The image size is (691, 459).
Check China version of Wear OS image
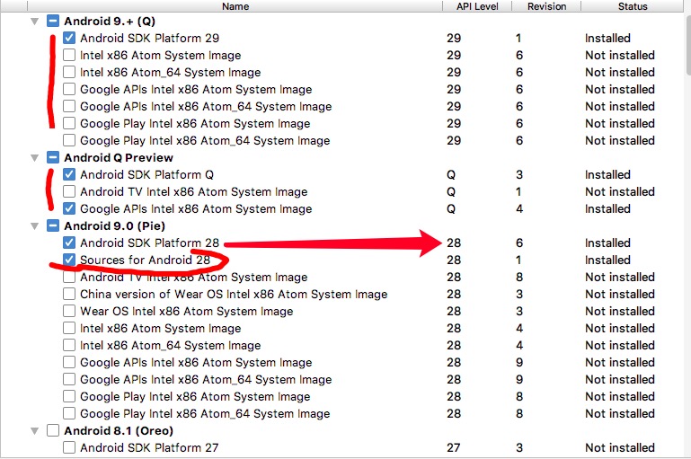pyautogui.click(x=69, y=294)
